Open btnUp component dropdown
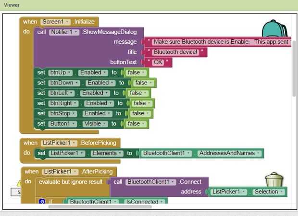The image size is (298, 216). pyautogui.click(x=60, y=72)
